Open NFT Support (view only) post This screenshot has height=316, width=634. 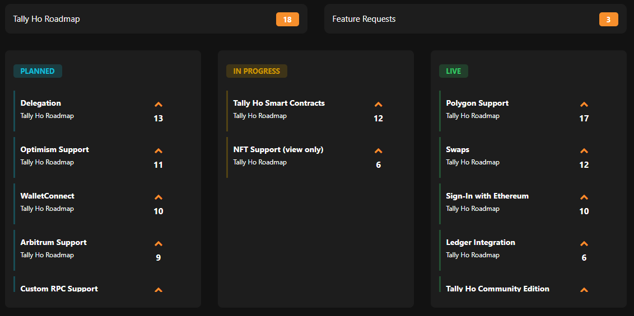coord(278,150)
